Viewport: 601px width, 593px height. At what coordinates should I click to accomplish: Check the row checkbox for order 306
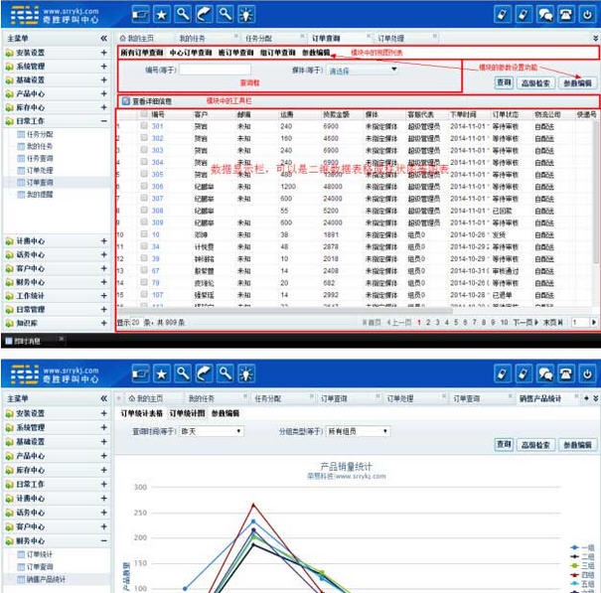coord(144,186)
